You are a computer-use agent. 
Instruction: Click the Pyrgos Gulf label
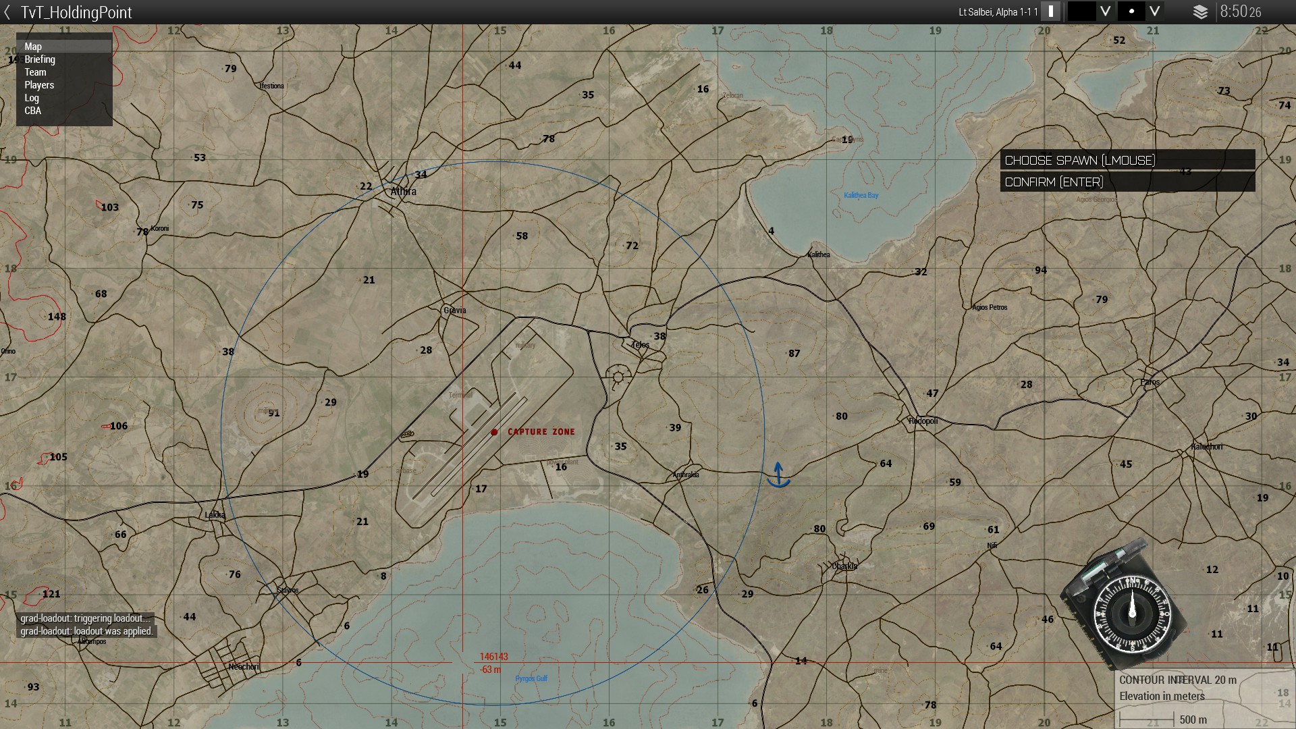coord(531,678)
